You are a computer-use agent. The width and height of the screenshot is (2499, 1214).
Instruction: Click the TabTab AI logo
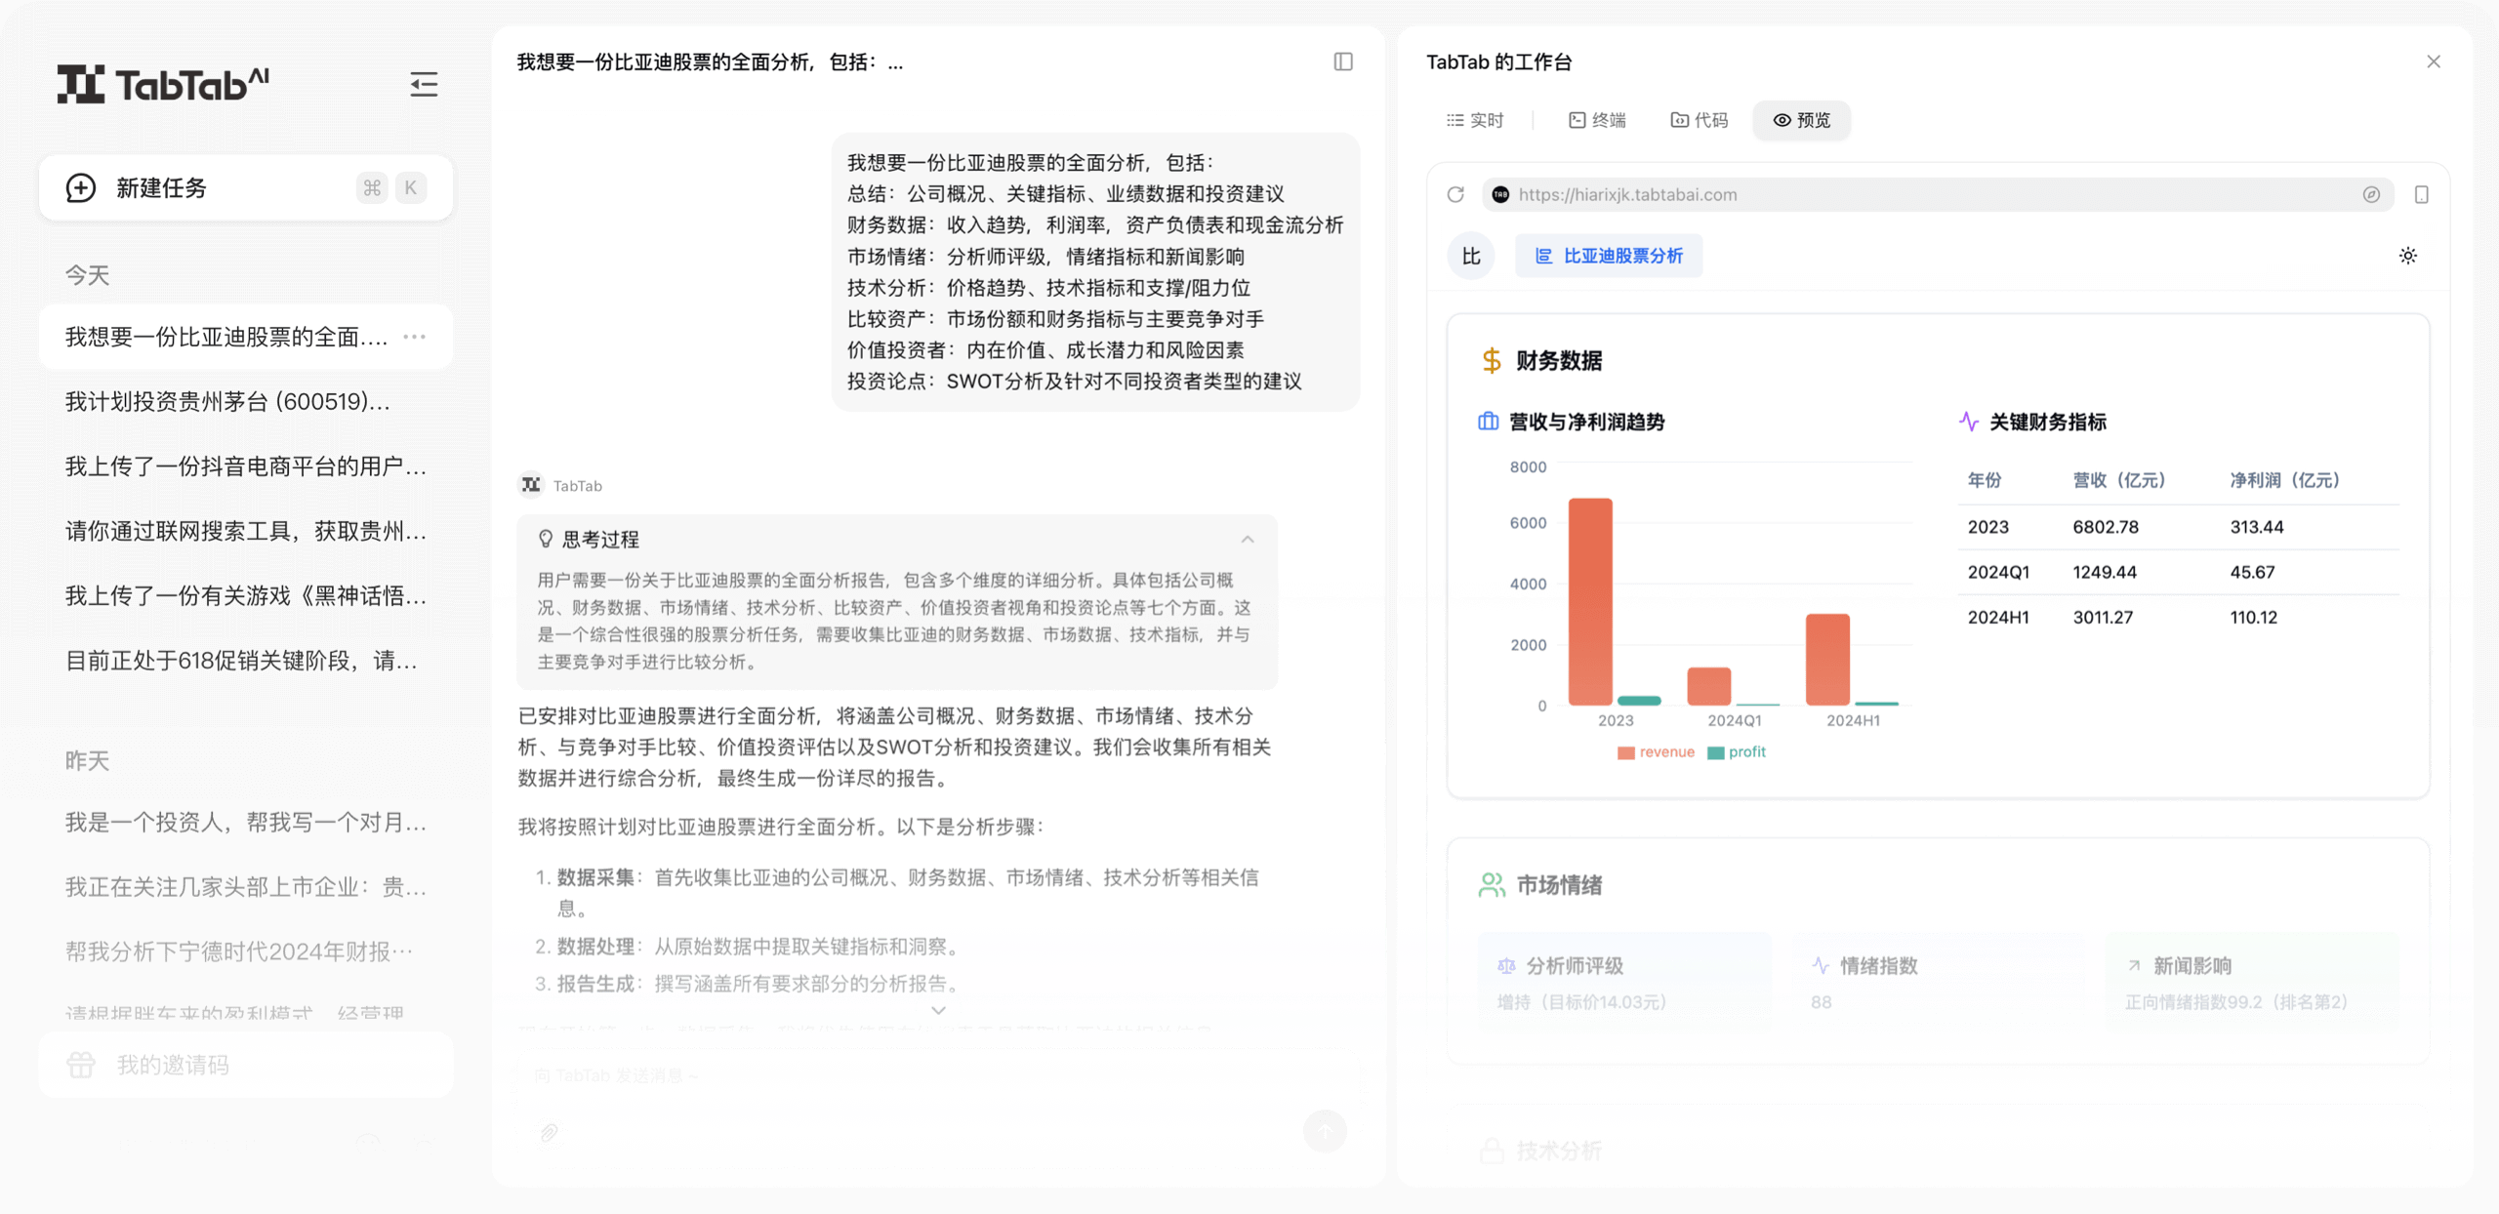pos(163,84)
